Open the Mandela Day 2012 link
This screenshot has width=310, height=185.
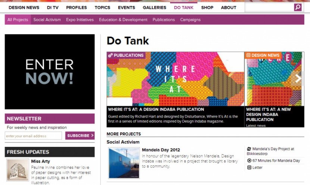(x=161, y=150)
